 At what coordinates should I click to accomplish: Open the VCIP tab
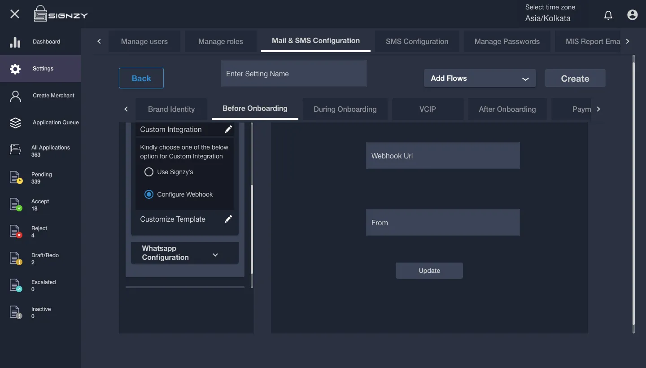(428, 109)
